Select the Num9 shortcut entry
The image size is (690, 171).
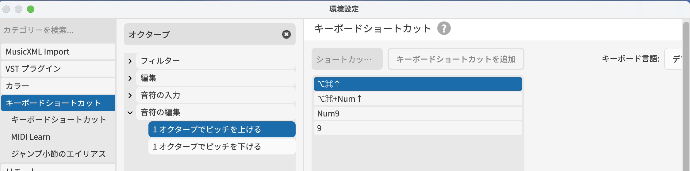[418, 113]
